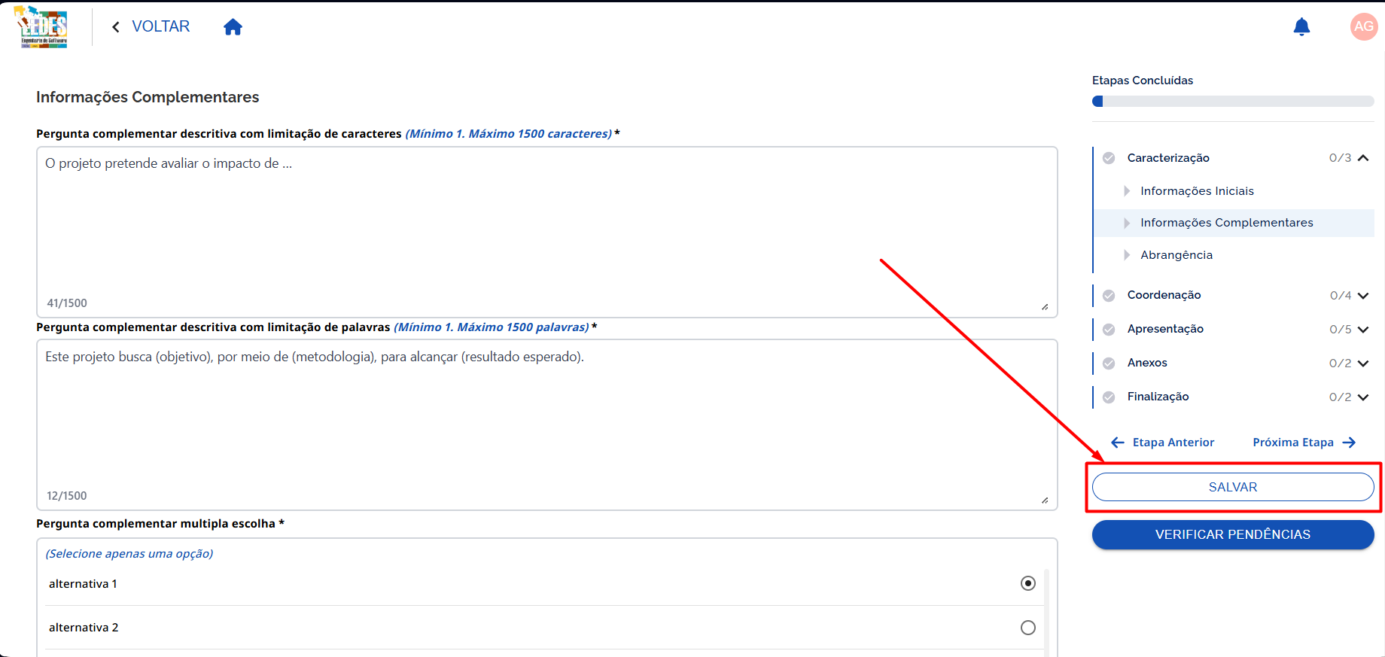Click the Finalização 0/2 counter
Image resolution: width=1385 pixels, height=657 pixels.
tap(1340, 397)
